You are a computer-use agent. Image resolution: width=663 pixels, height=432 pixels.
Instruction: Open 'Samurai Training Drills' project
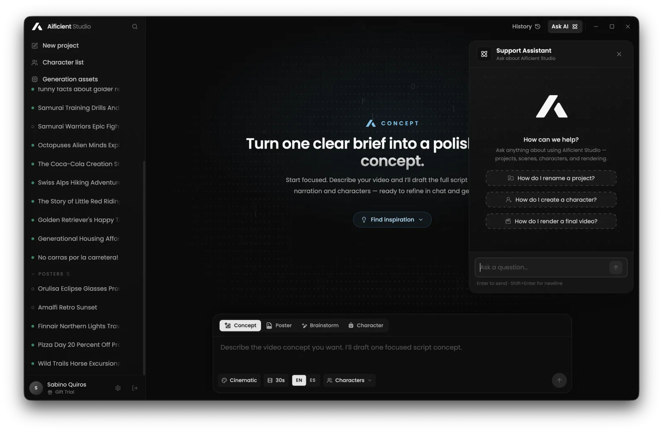pyautogui.click(x=78, y=108)
